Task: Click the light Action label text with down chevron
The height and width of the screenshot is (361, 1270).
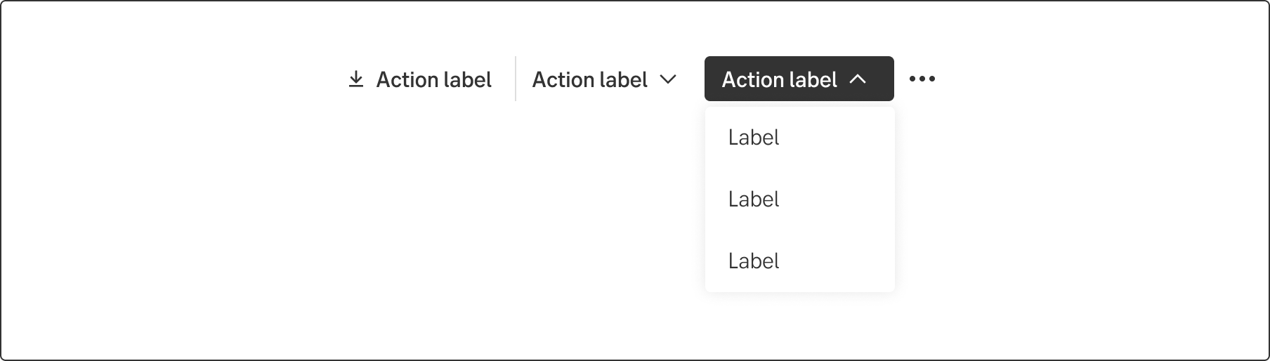Action: click(x=589, y=80)
